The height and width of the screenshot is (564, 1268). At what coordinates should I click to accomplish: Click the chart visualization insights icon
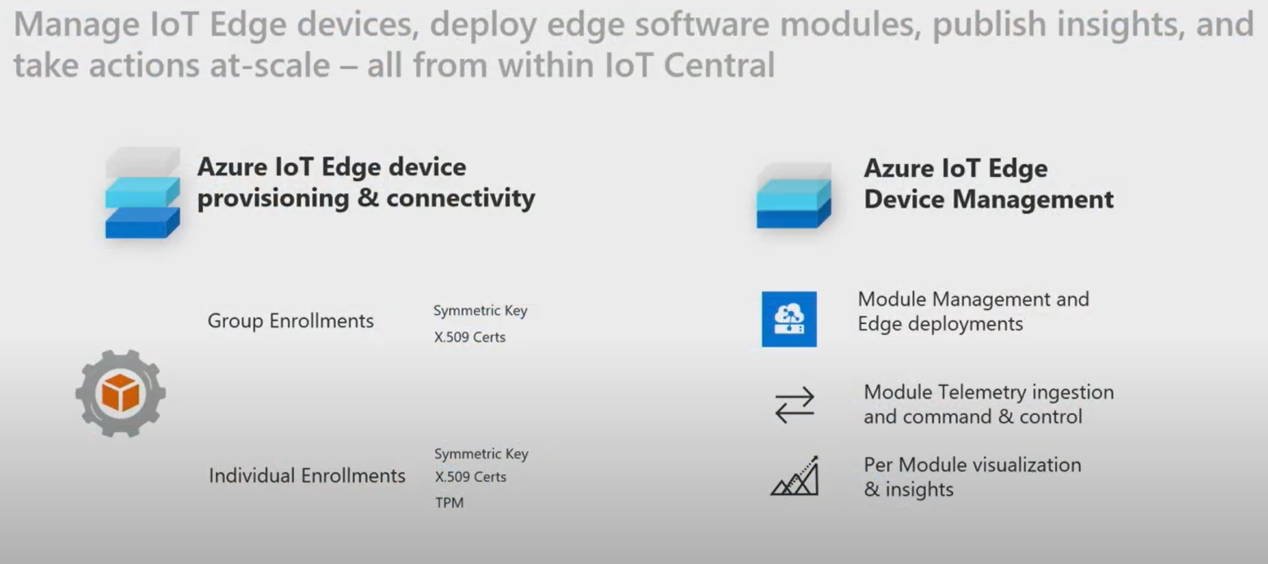pyautogui.click(x=795, y=475)
